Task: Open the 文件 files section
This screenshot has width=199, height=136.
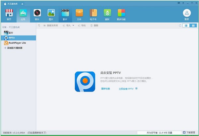Action: click(x=79, y=14)
